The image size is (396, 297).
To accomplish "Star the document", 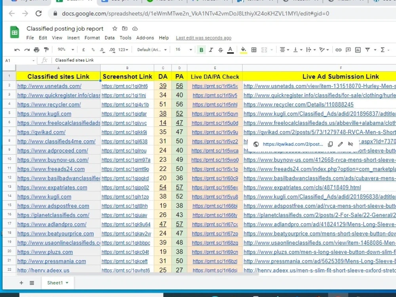I will coord(115,29).
